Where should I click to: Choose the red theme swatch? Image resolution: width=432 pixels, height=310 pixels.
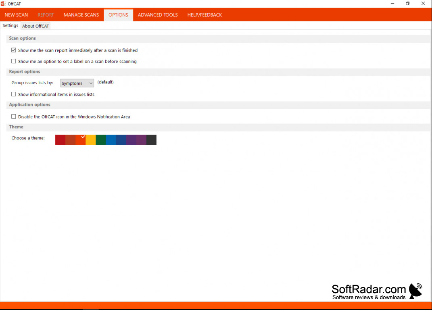tap(61, 140)
